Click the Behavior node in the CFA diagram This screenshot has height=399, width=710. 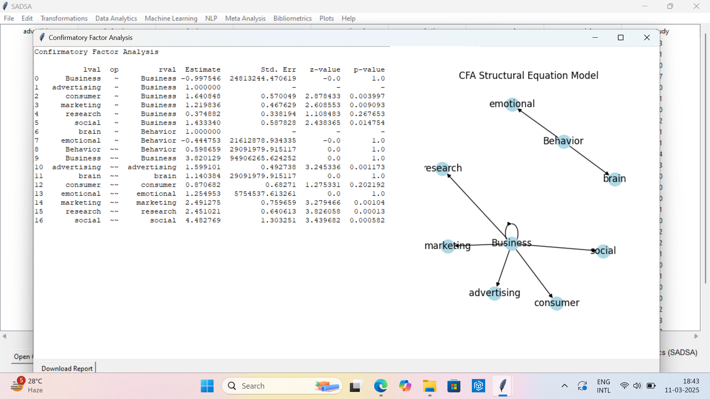(564, 141)
